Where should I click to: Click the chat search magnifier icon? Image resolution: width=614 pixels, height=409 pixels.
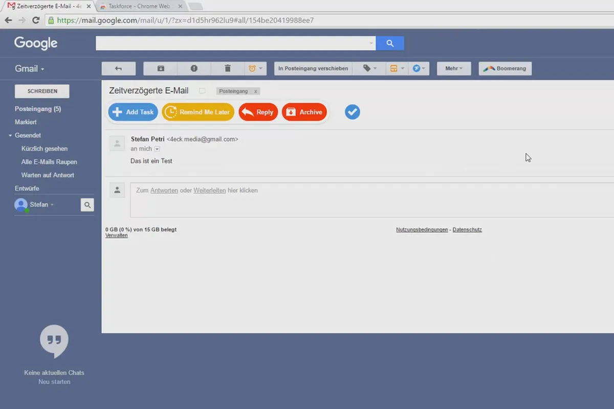[87, 205]
